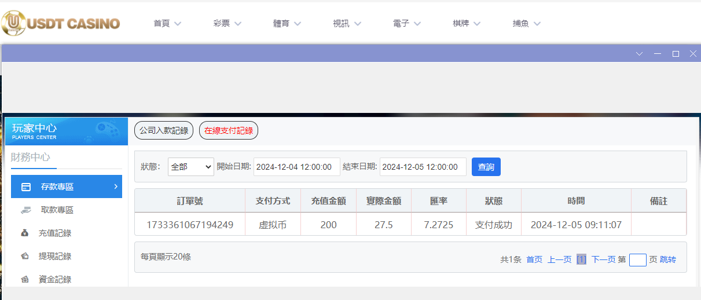Expand the 存款專區 arrow chevron

point(116,186)
